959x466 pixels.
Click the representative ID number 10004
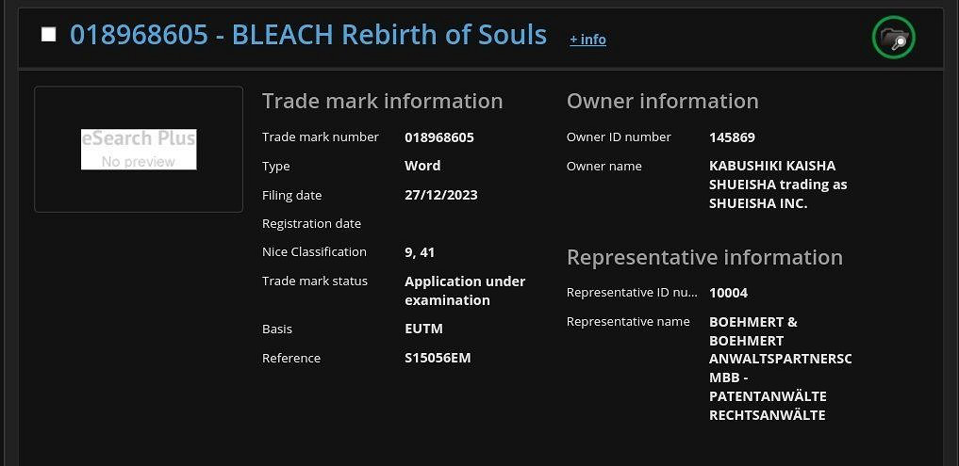728,293
